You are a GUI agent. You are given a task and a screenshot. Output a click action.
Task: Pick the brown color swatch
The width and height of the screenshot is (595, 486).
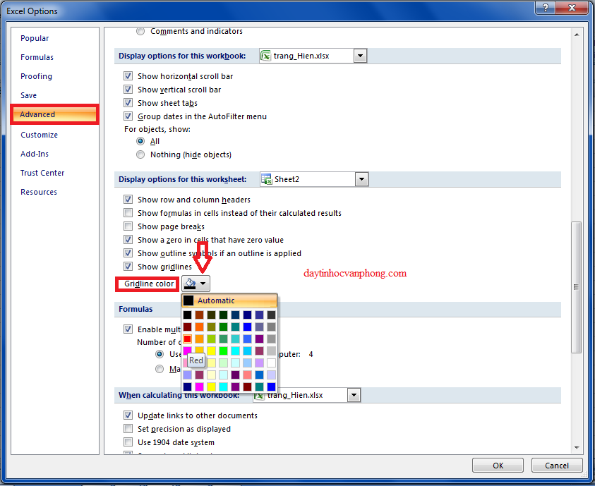(x=200, y=315)
